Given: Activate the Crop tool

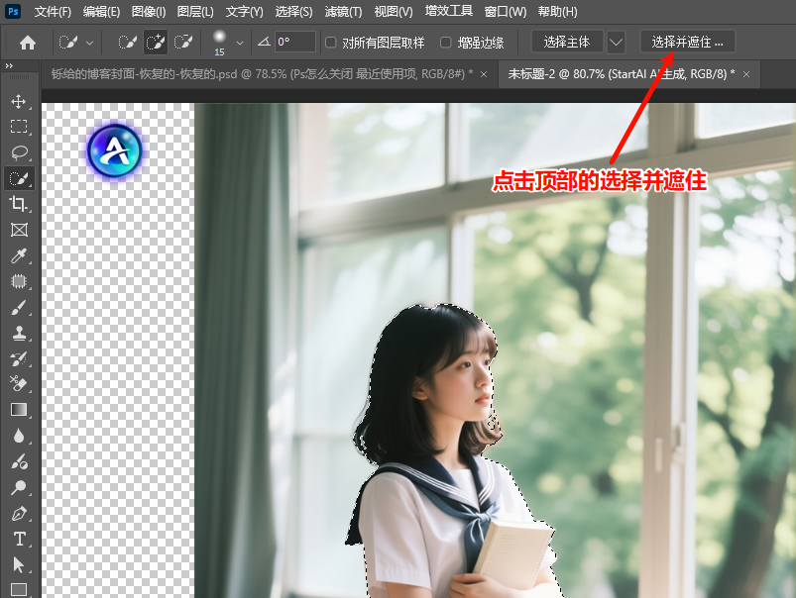Looking at the screenshot, I should (19, 204).
